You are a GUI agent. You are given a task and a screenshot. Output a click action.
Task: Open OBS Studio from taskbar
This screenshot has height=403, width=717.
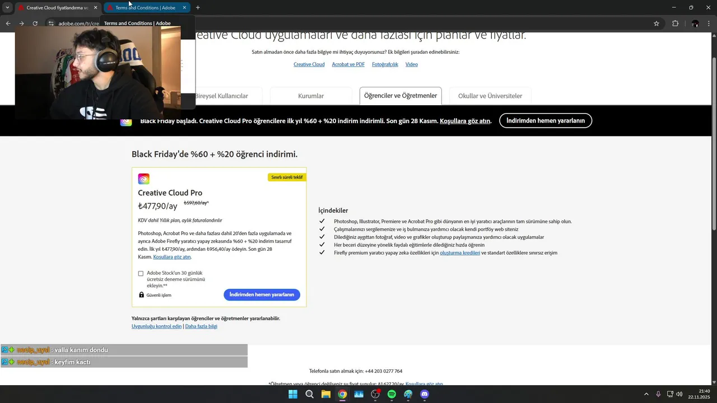tap(375, 394)
